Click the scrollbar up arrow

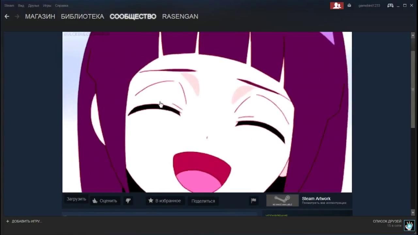tap(413, 35)
